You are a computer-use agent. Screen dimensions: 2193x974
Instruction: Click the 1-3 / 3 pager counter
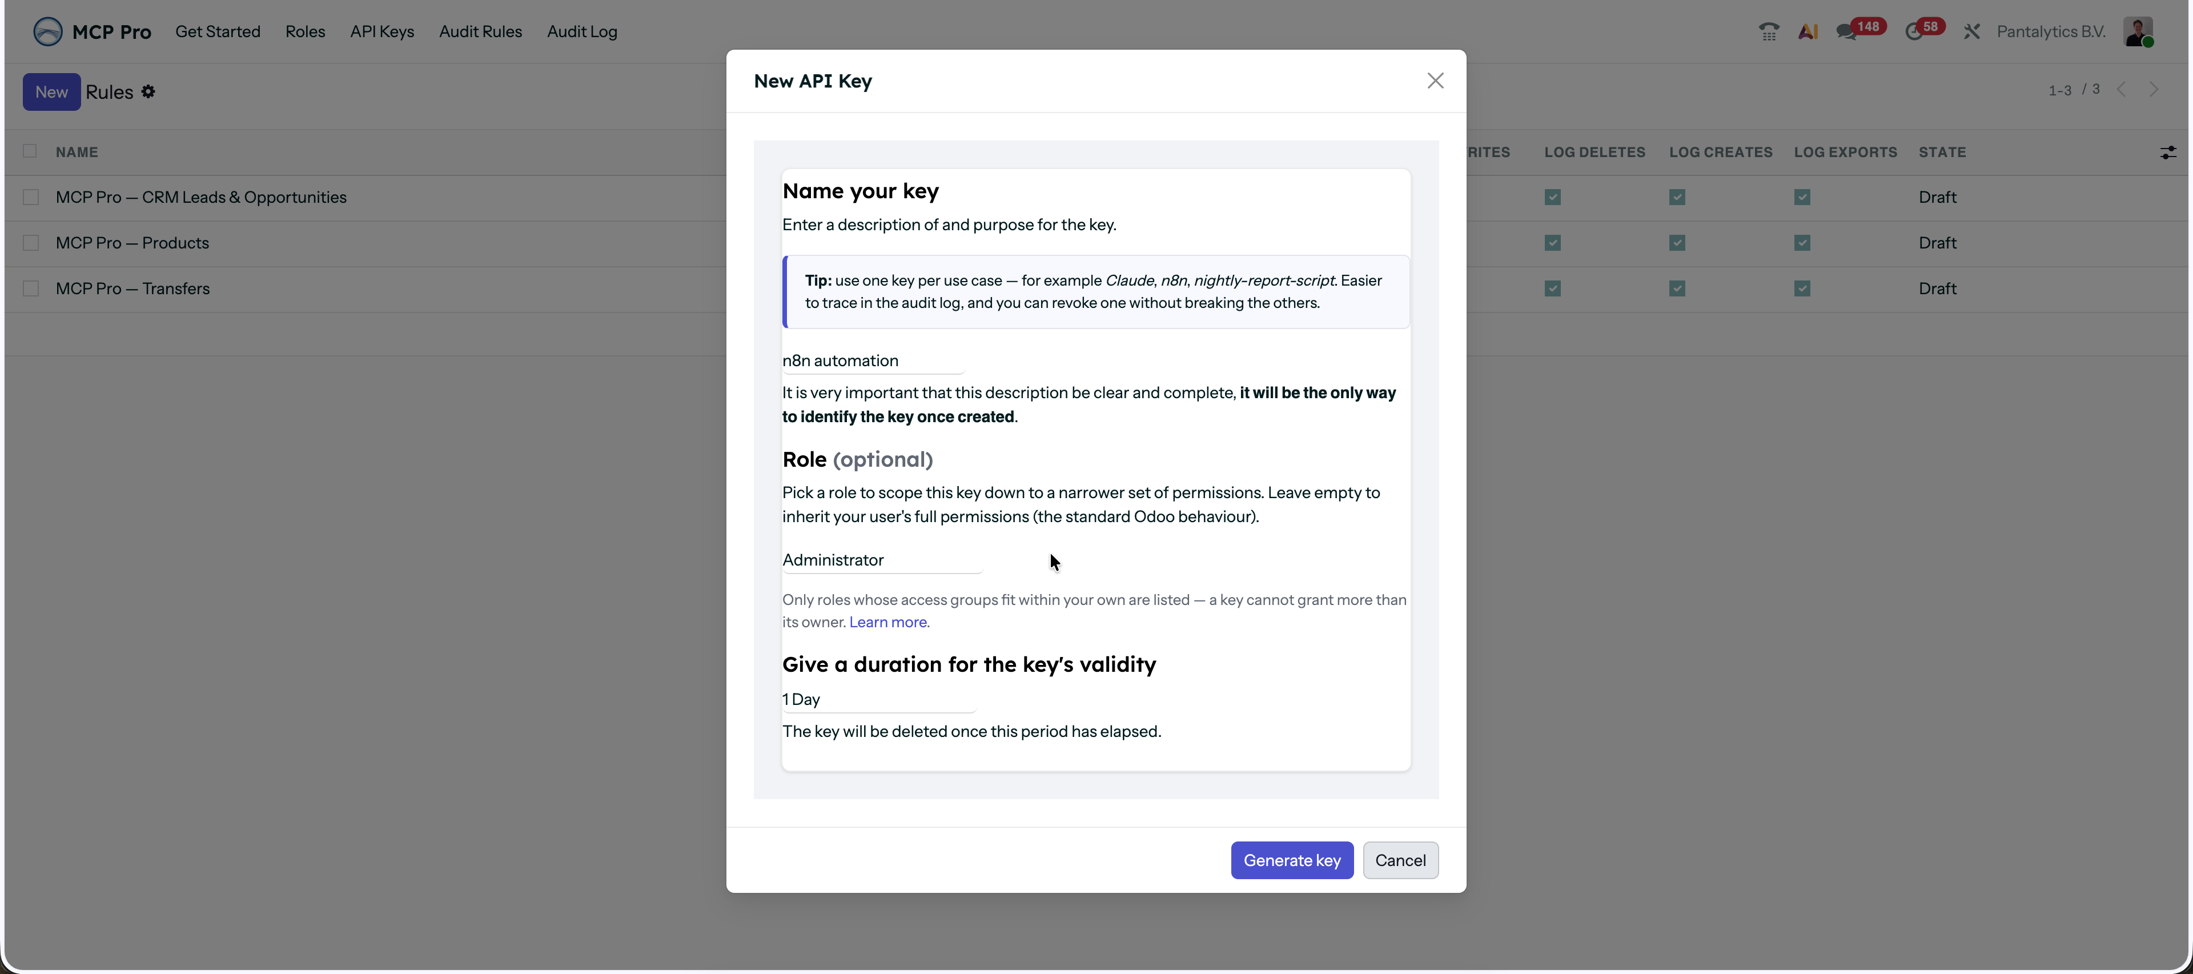click(2074, 90)
